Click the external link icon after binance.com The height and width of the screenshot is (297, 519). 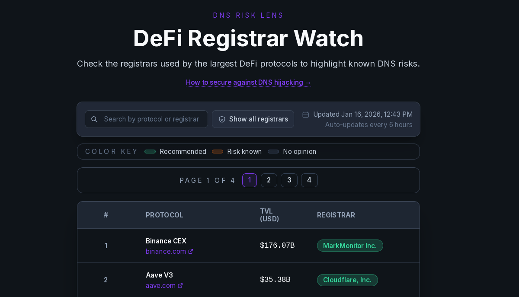click(x=191, y=252)
